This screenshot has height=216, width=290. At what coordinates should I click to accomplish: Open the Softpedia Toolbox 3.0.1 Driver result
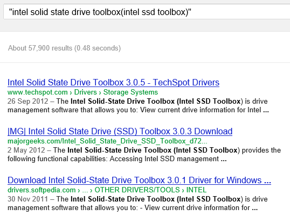click(139, 180)
